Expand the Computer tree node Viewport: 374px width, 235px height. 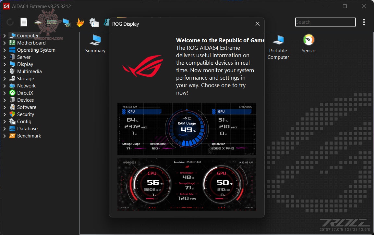coord(5,36)
